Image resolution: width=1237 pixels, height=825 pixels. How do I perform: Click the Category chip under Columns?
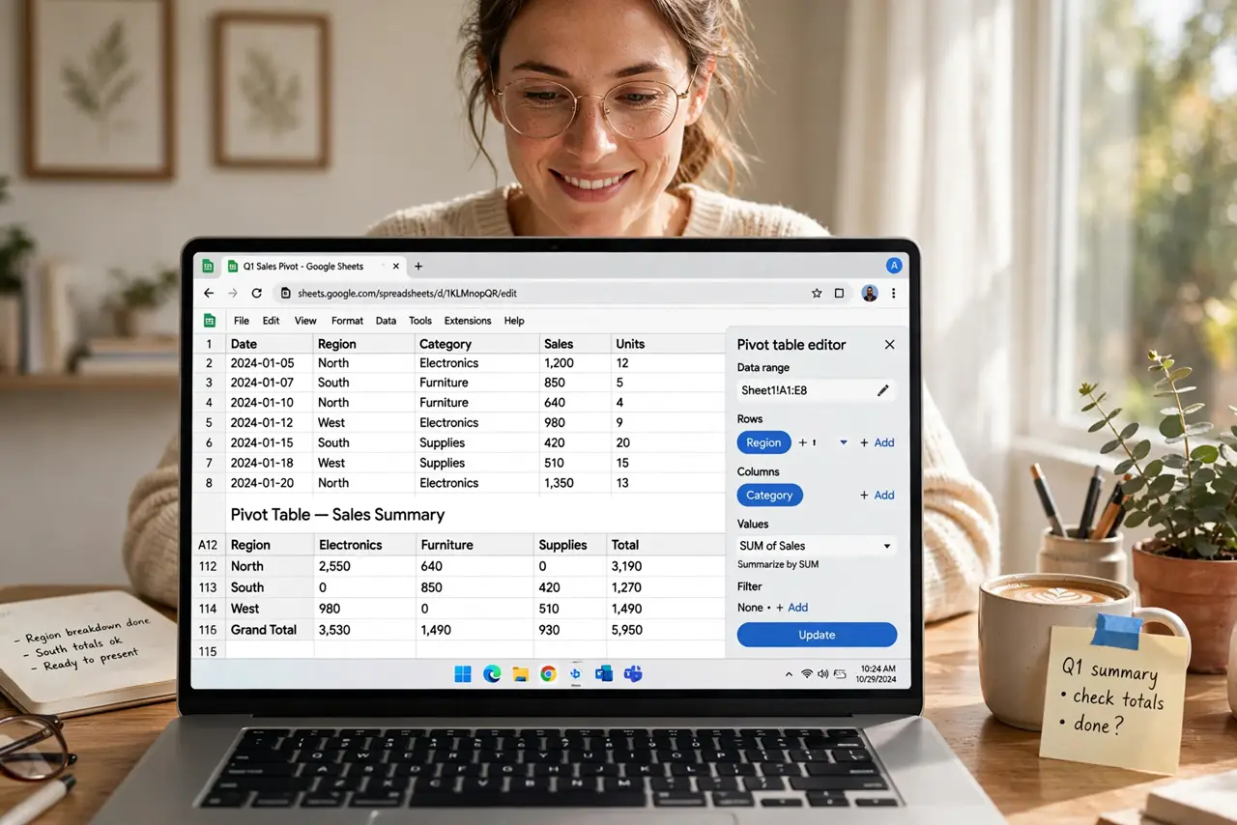tap(769, 495)
